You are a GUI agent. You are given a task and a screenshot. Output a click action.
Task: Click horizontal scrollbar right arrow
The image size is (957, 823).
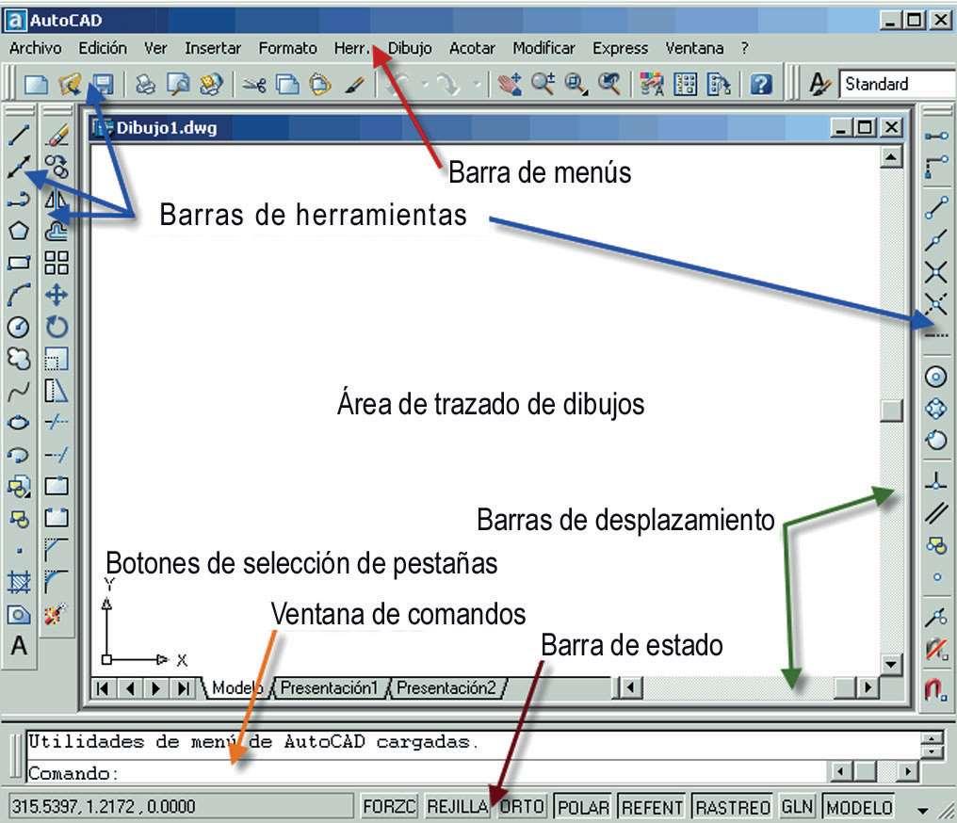click(868, 688)
